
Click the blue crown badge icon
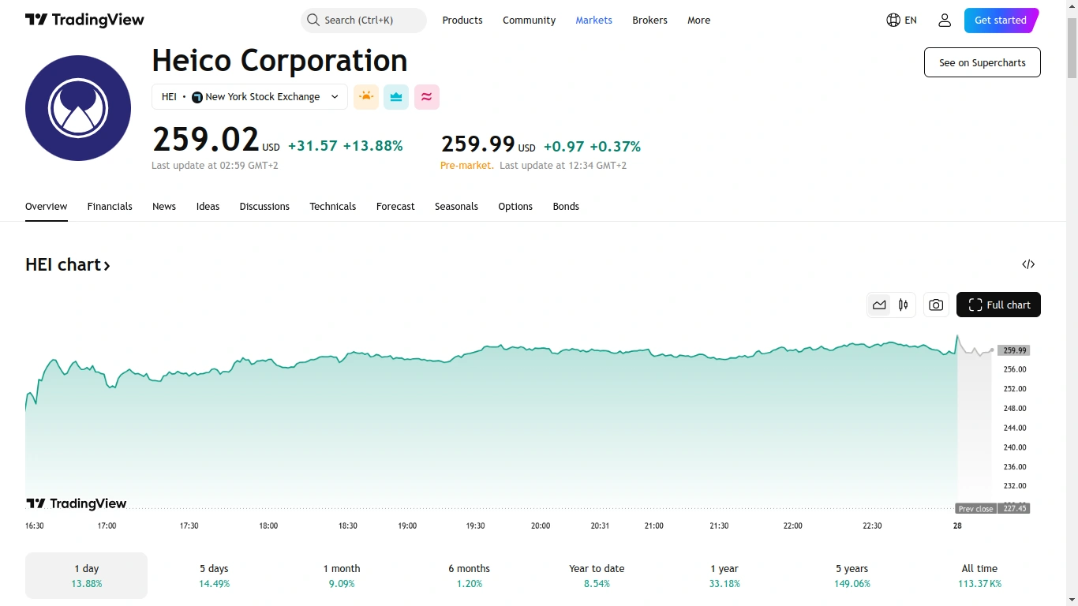[x=396, y=97]
